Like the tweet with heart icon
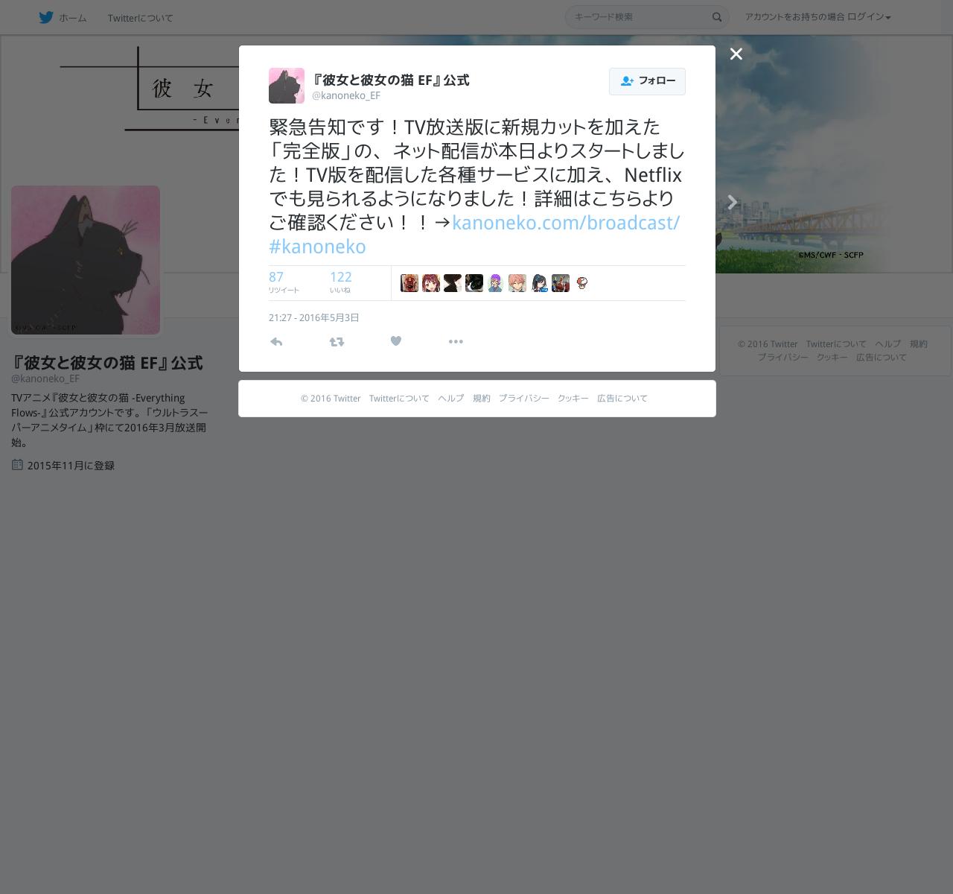 [x=396, y=341]
